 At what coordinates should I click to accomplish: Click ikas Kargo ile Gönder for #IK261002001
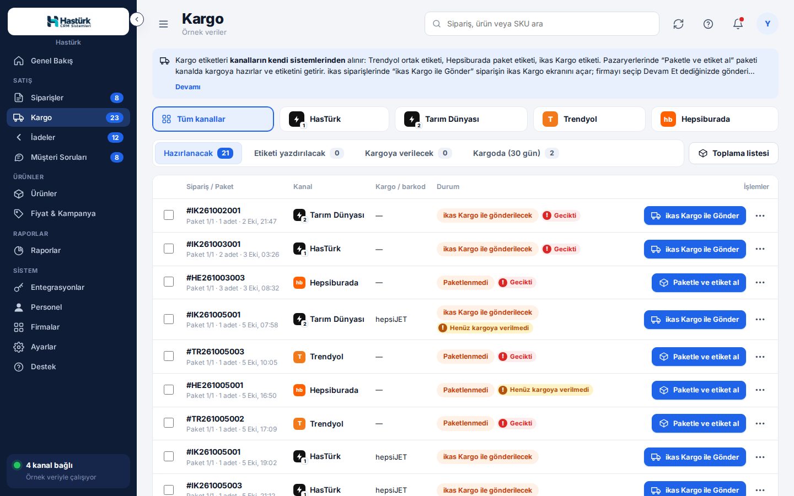tap(695, 215)
